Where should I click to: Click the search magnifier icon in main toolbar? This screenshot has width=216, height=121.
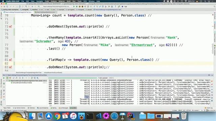click(26, 6)
